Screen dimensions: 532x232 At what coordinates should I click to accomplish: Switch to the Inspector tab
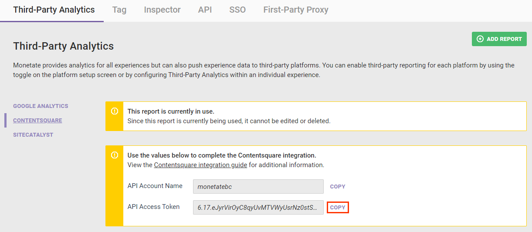pos(162,10)
